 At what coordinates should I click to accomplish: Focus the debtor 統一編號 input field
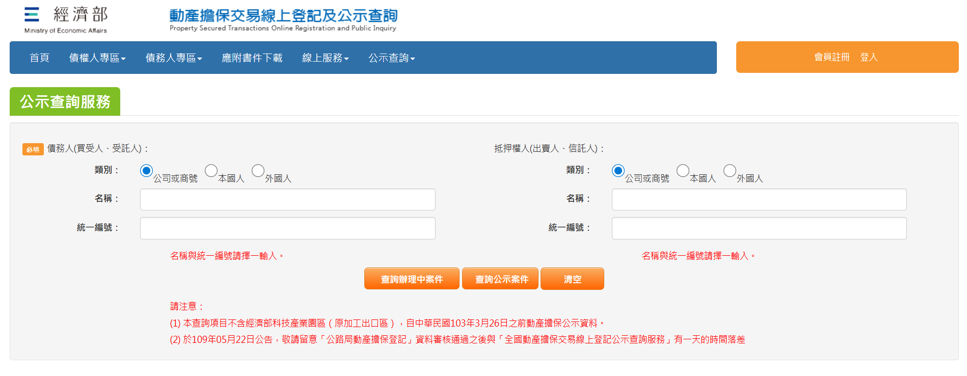287,228
